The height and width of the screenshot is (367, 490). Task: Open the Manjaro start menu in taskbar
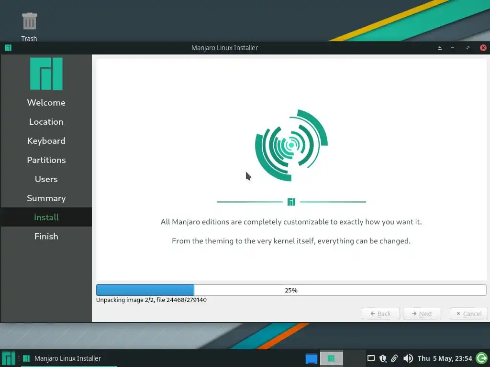click(9, 358)
